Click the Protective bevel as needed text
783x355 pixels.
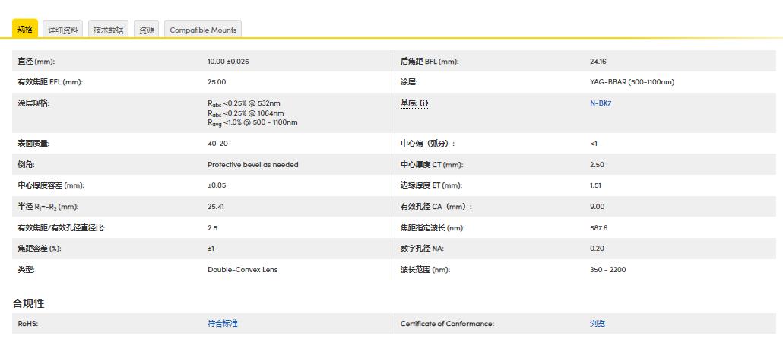252,165
